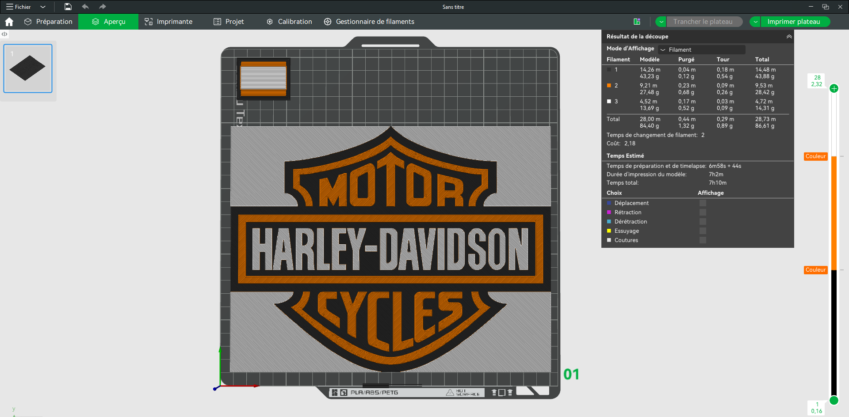Open the Mode d'Affichage Filament dropdown
Viewport: 849px width, 417px height.
click(x=702, y=49)
